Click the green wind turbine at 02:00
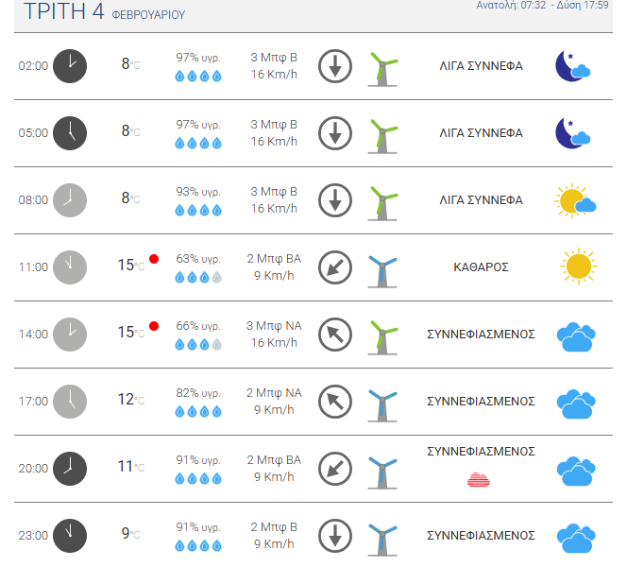Image resolution: width=627 pixels, height=567 pixels. [382, 69]
